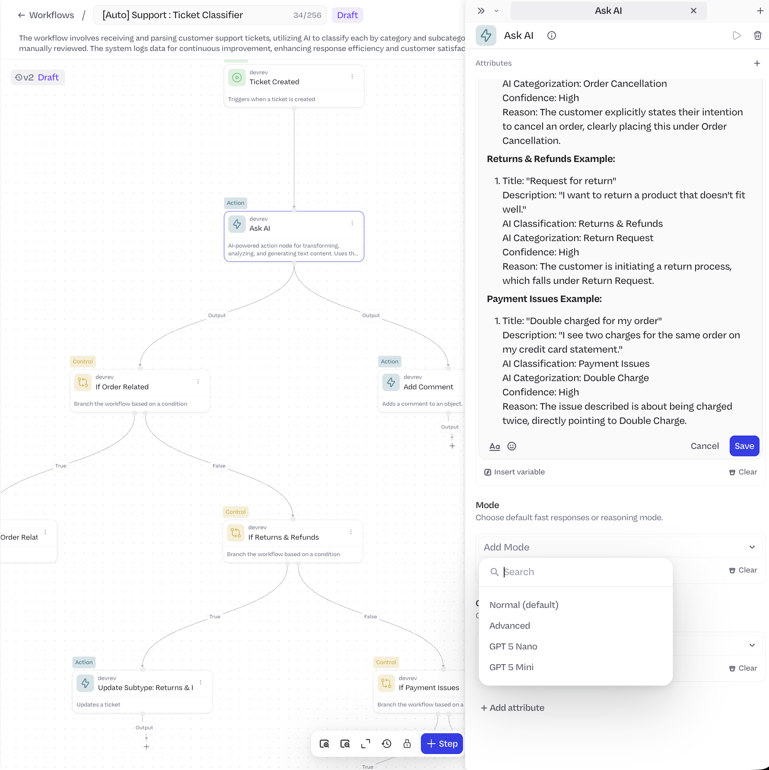Clear the bottom attribute field
769x770 pixels.
[743, 668]
